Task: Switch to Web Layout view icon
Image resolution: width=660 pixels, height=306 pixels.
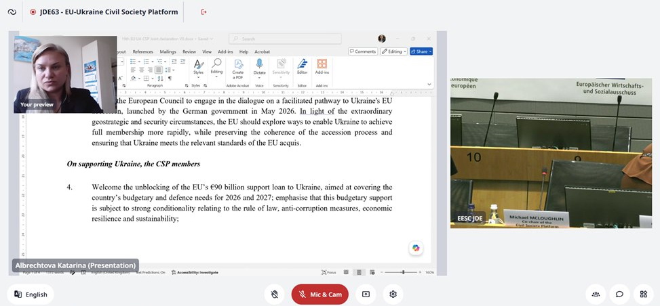Action: [372, 272]
